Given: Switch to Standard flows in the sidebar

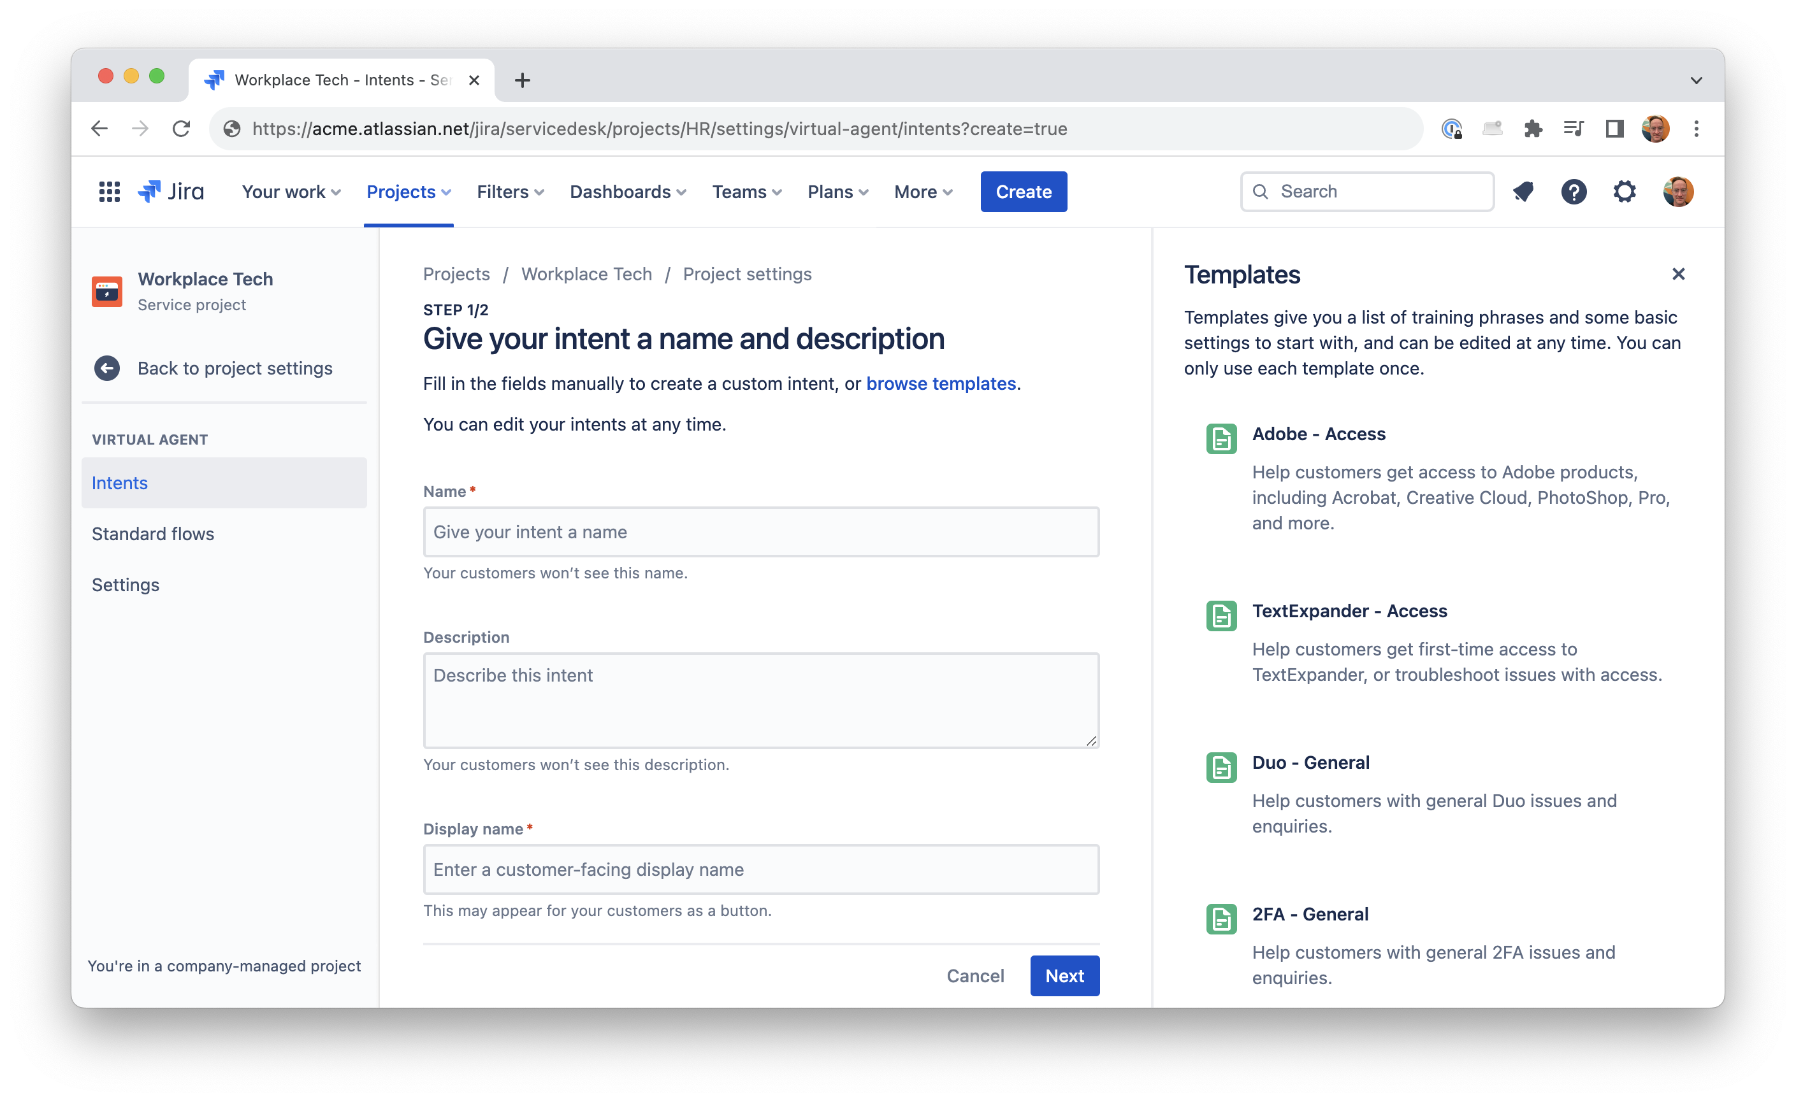Looking at the screenshot, I should 152,534.
